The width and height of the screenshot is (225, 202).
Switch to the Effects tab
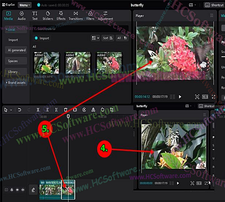(61, 16)
